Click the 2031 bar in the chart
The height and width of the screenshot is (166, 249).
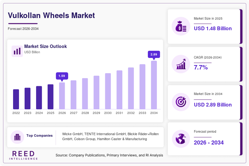pos(120,90)
